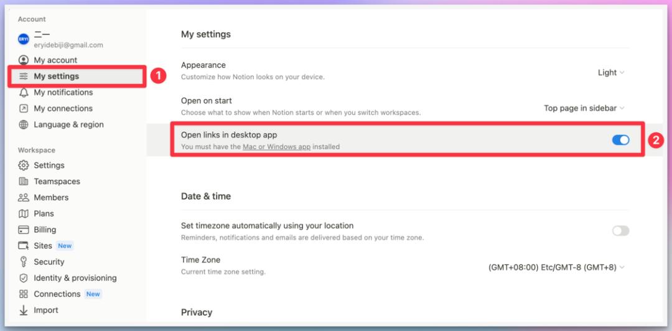
Task: Turn off Open links in desktop app
Action: (620, 140)
